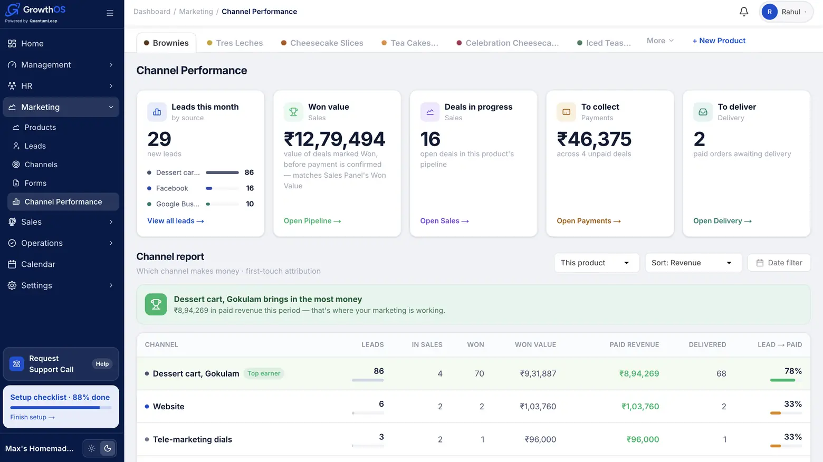Click the Home sidebar icon
Viewport: 823px width, 462px height.
click(12, 44)
